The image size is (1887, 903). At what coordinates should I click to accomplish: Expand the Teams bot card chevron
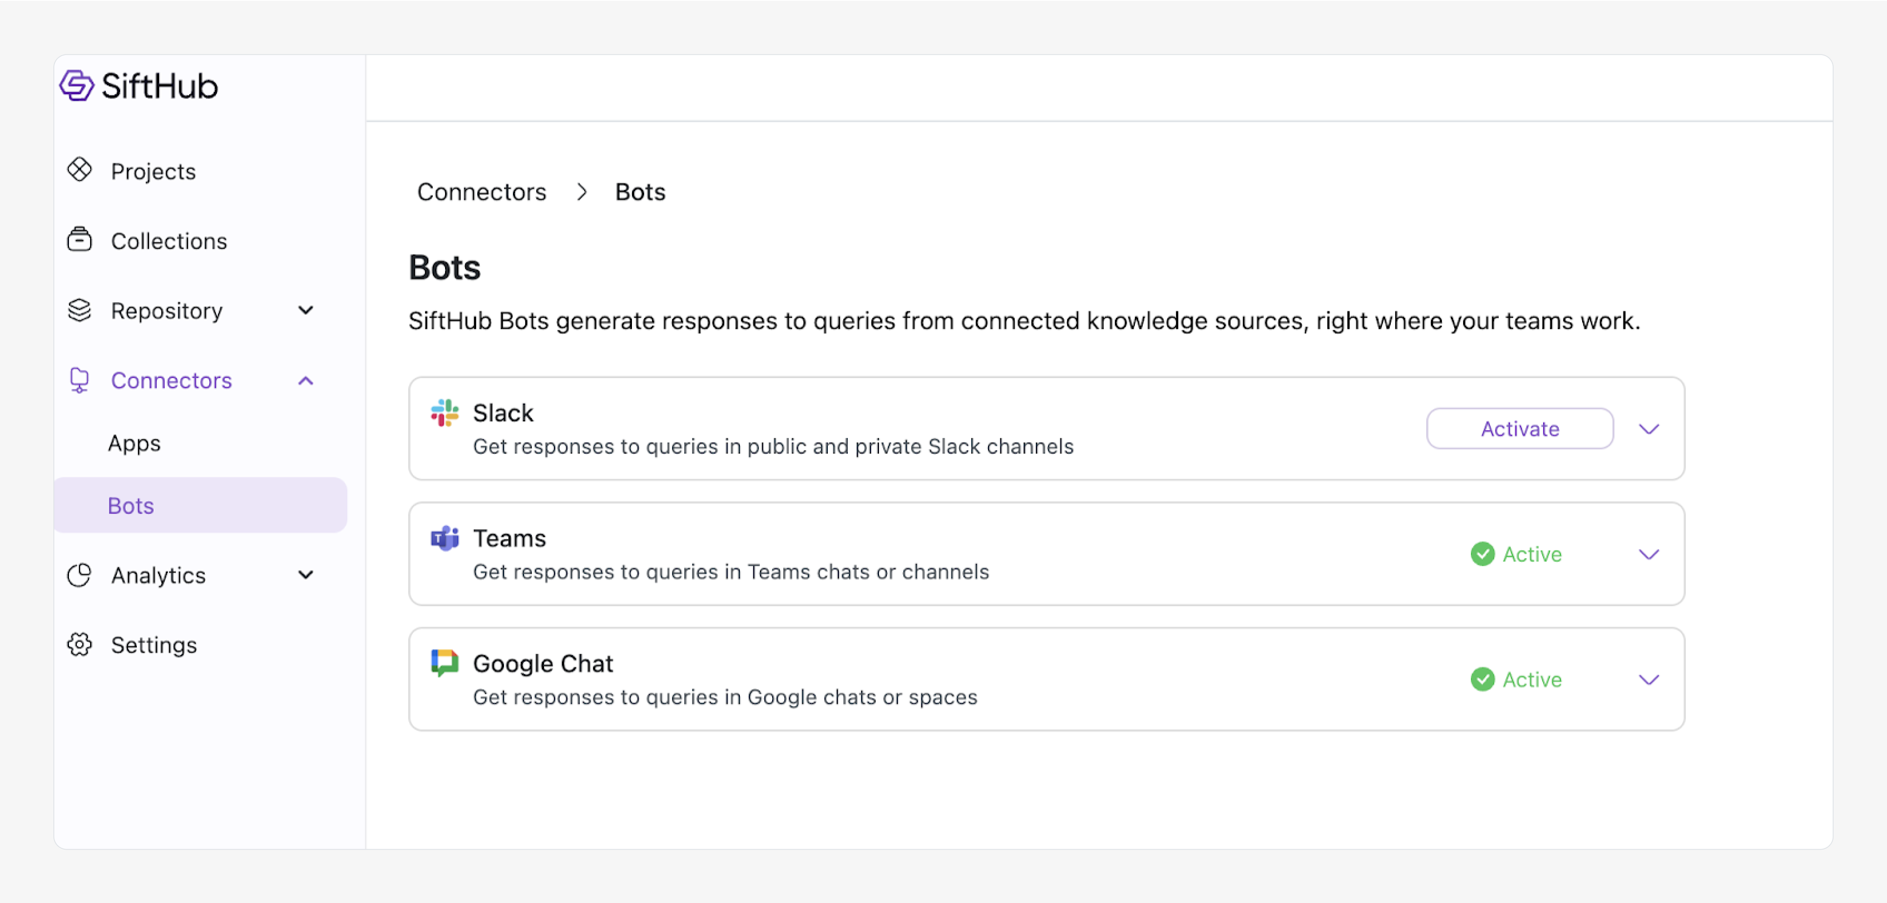[x=1648, y=554]
